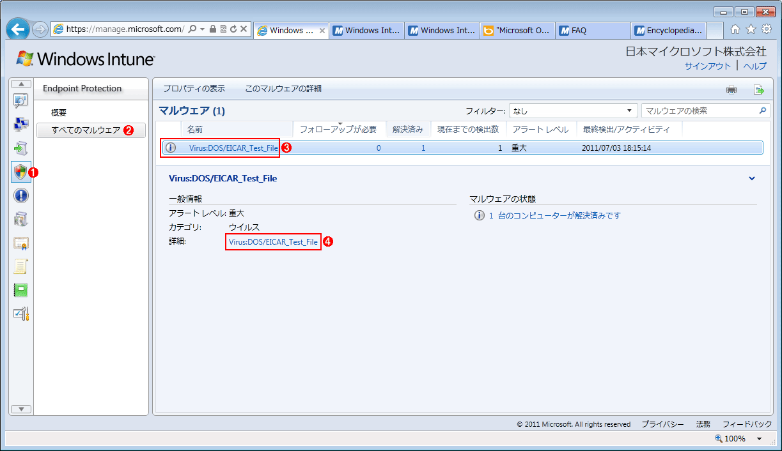Image resolution: width=782 pixels, height=451 pixels.
Task: Open the Updates workspace icon with green arrow
Action: click(21, 148)
